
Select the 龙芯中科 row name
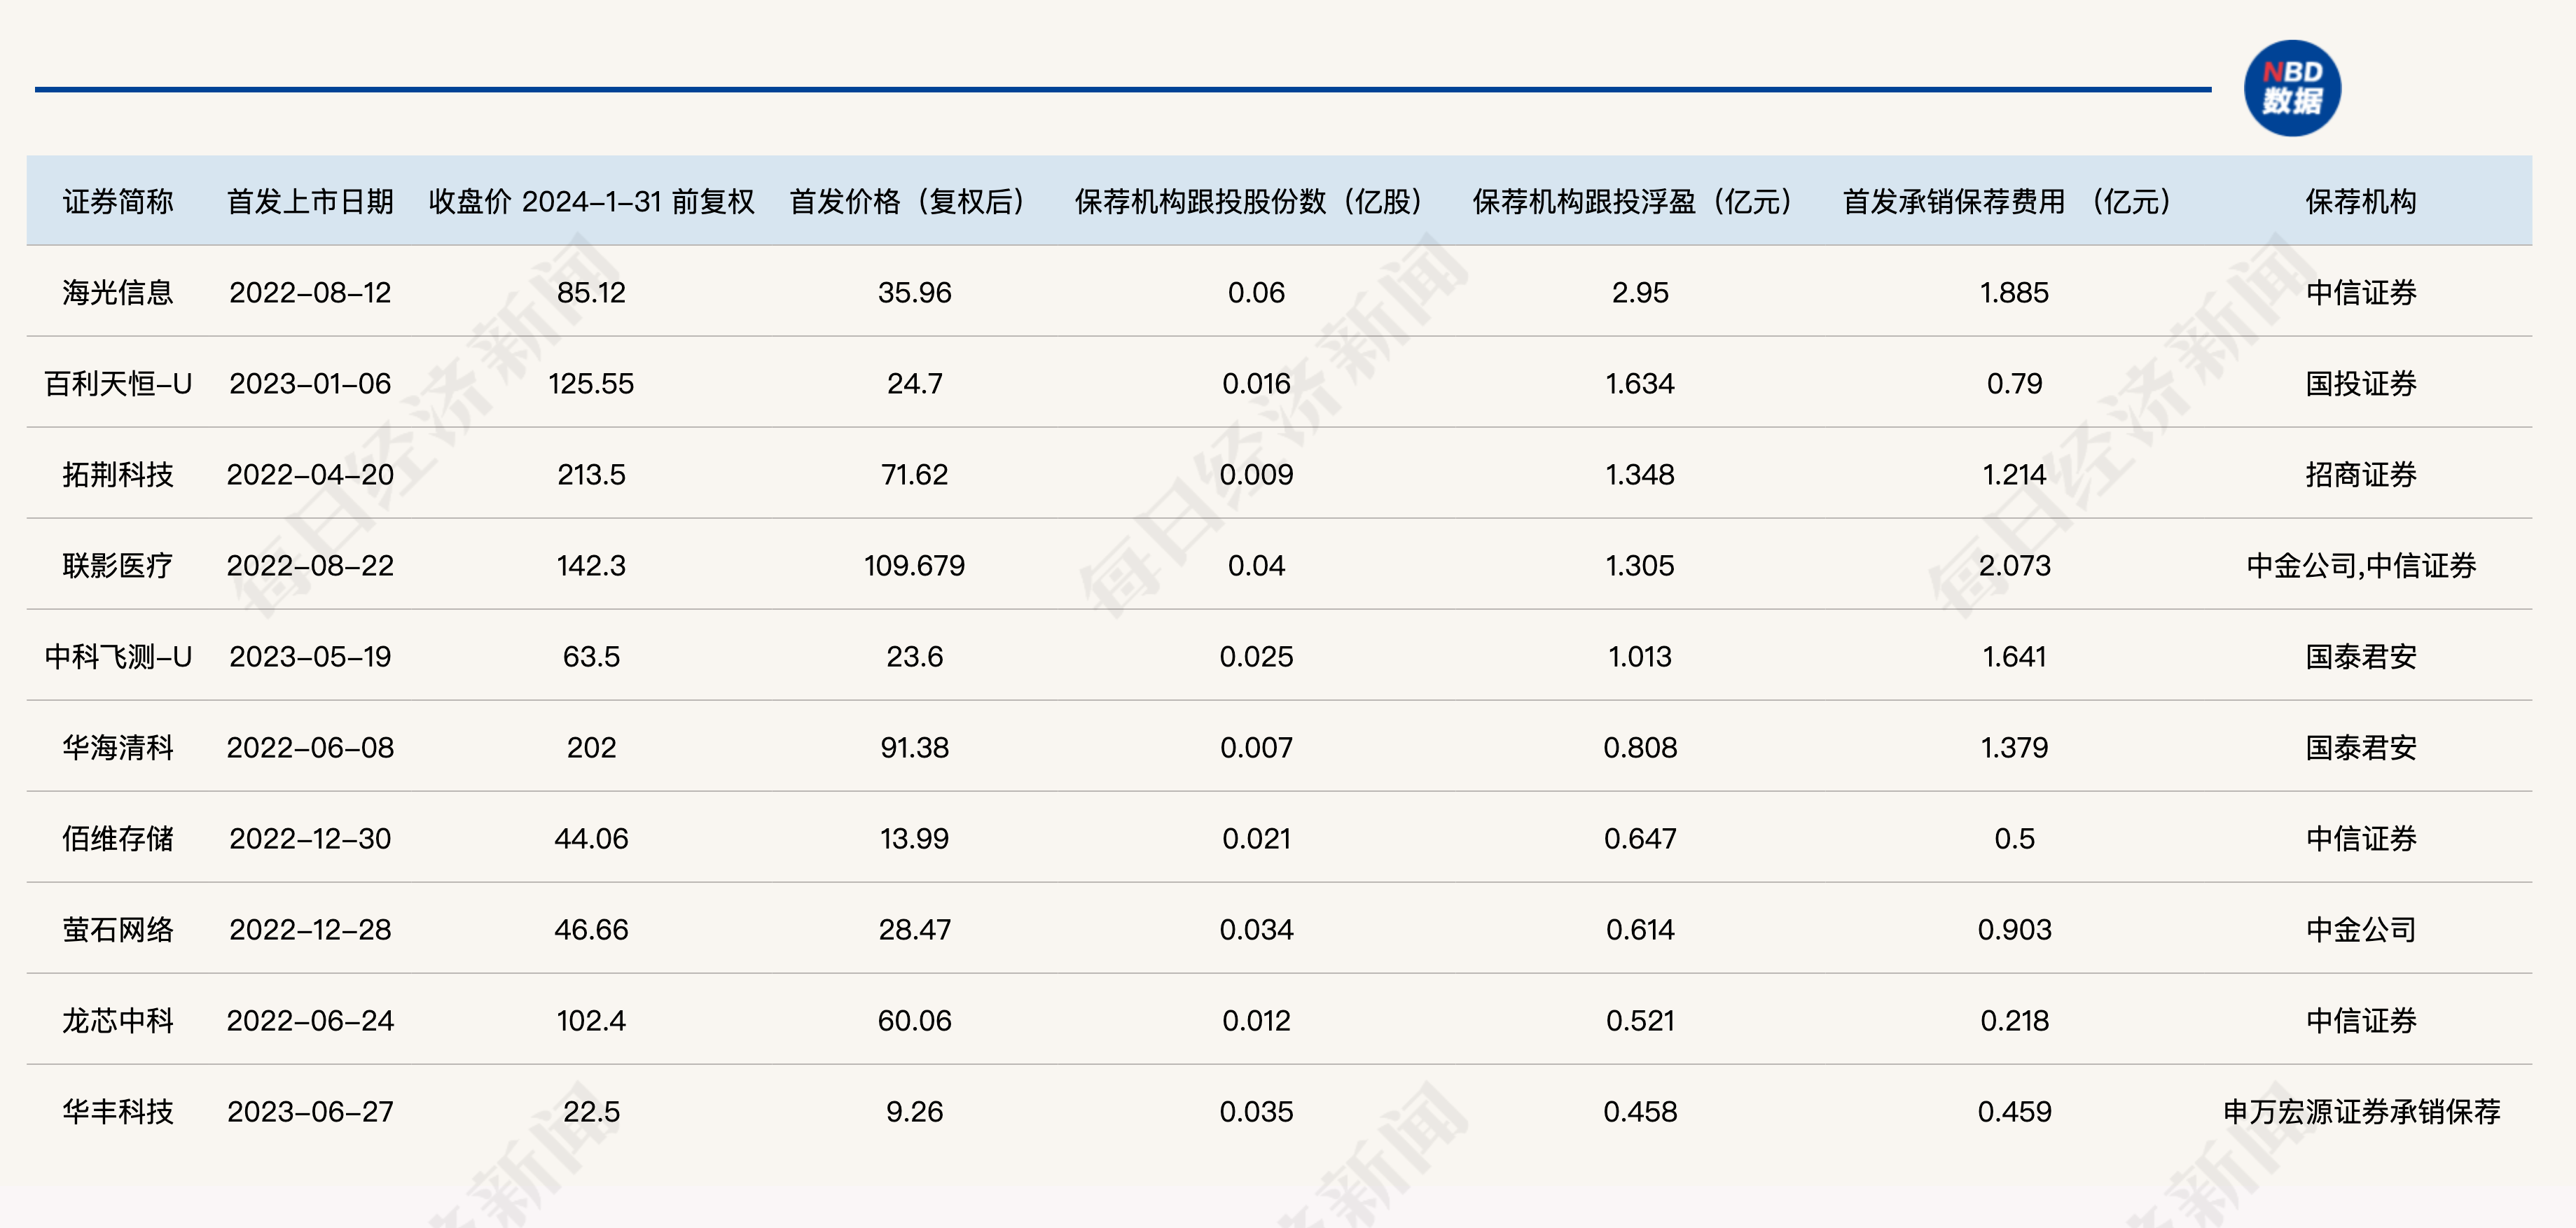[118, 1021]
